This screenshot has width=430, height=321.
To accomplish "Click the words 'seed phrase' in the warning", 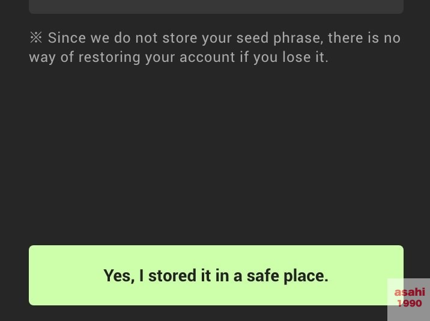I will click(280, 38).
